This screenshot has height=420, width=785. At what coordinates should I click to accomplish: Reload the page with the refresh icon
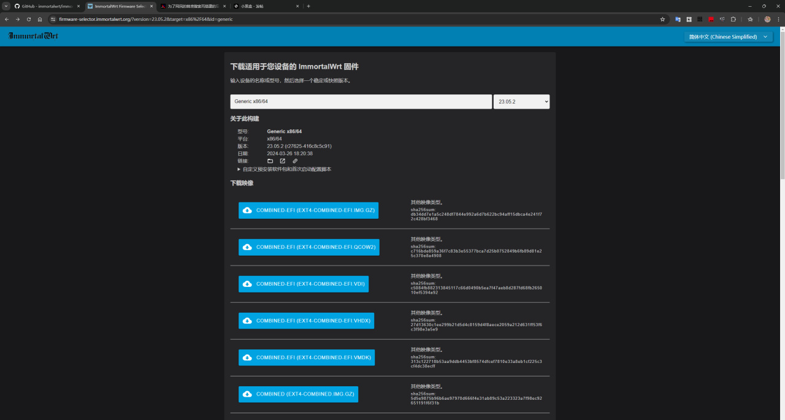[29, 19]
